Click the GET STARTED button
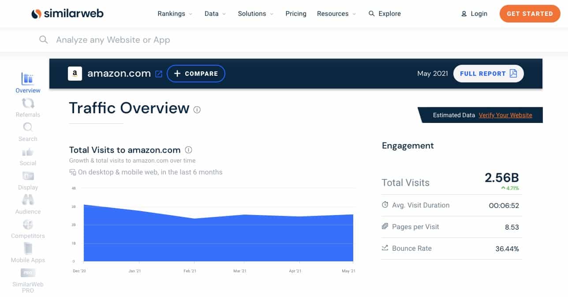The width and height of the screenshot is (568, 297). click(x=530, y=14)
